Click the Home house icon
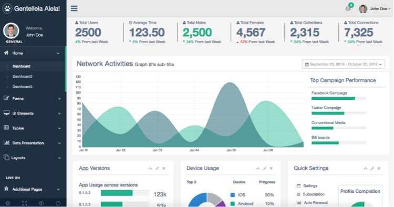The width and height of the screenshot is (394, 207). tap(6, 53)
